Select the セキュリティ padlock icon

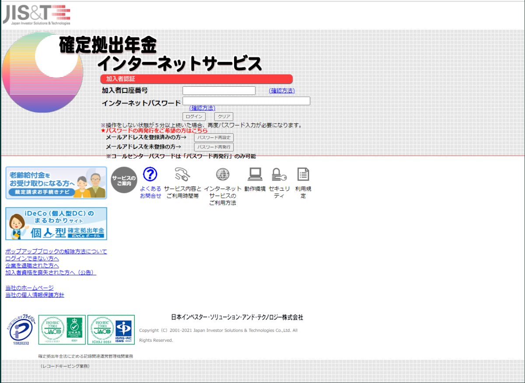pos(279,175)
